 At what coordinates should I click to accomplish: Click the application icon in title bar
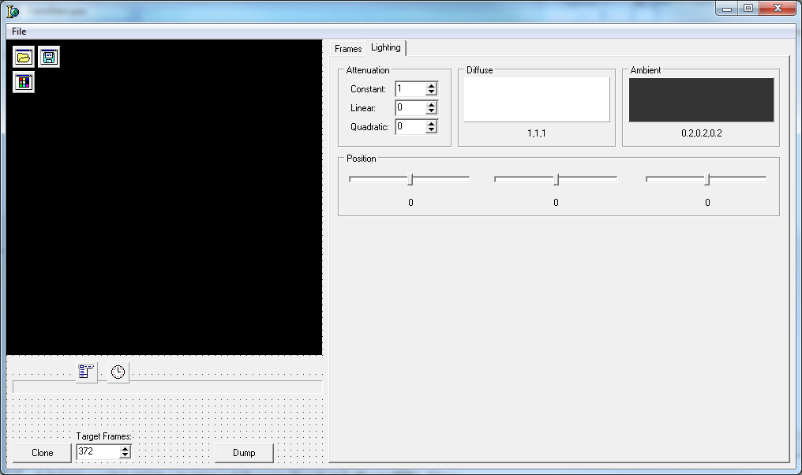pos(13,11)
